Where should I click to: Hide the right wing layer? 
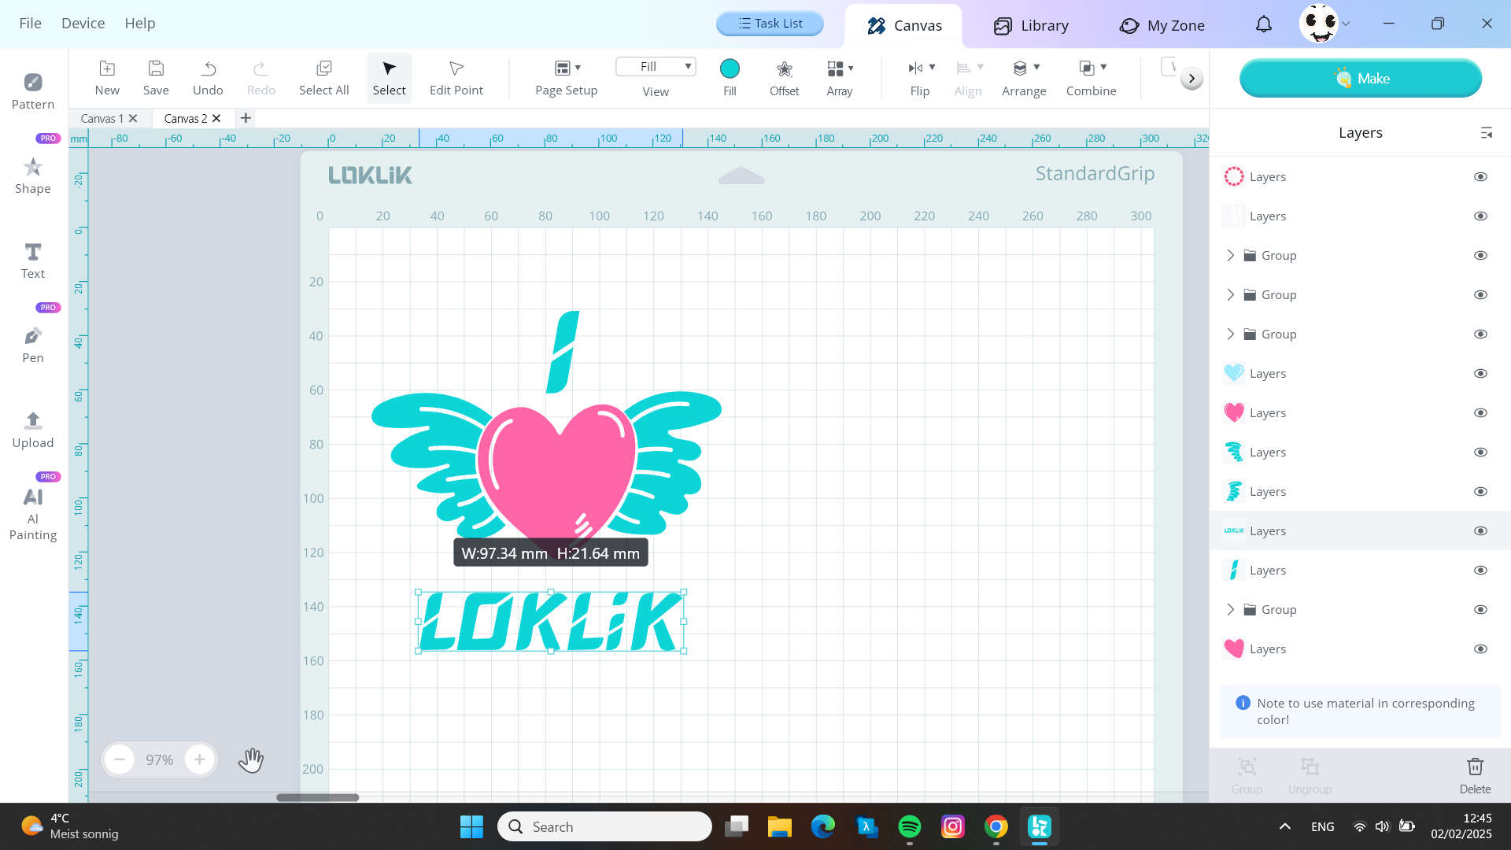tap(1480, 492)
